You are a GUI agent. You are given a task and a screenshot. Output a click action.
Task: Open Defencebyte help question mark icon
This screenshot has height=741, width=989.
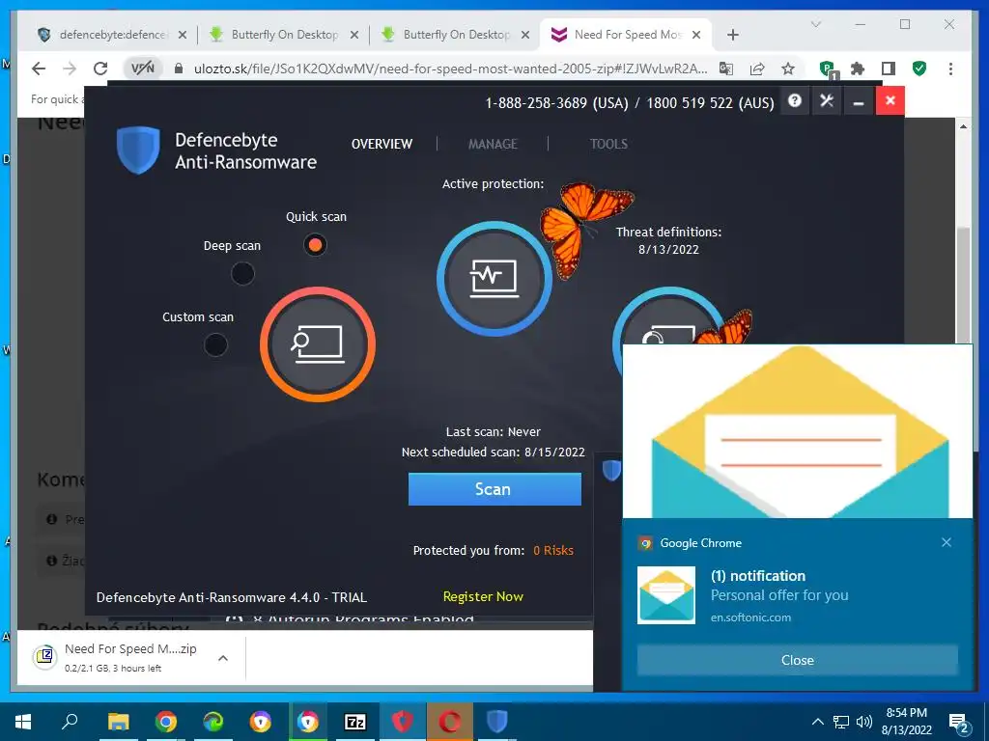click(795, 100)
